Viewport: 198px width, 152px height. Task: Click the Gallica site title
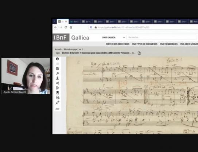click(80, 38)
